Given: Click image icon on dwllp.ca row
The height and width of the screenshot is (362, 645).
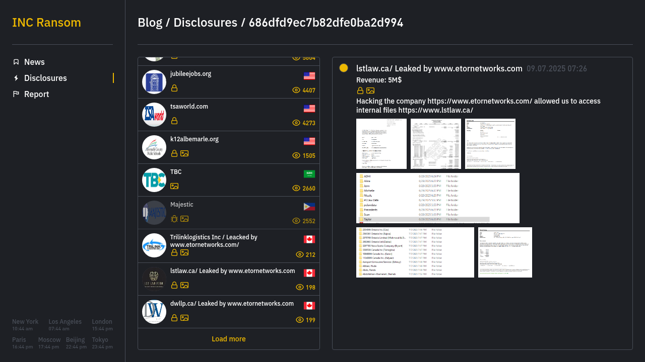Looking at the screenshot, I should (184, 318).
